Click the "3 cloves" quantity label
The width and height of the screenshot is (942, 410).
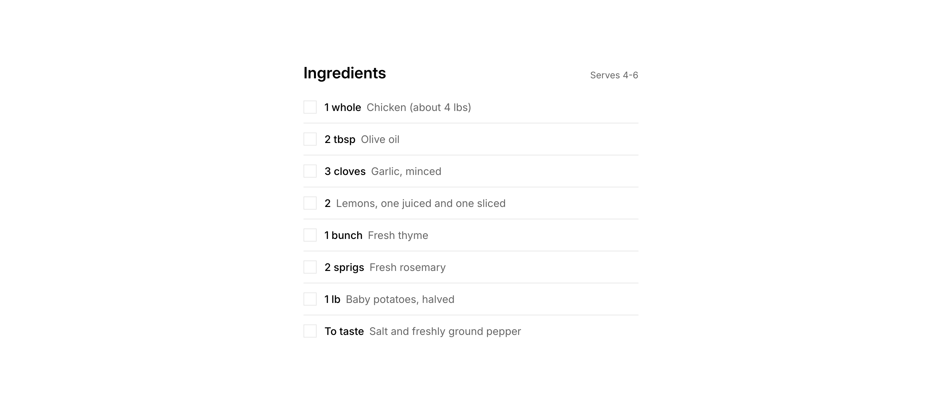[x=345, y=171]
